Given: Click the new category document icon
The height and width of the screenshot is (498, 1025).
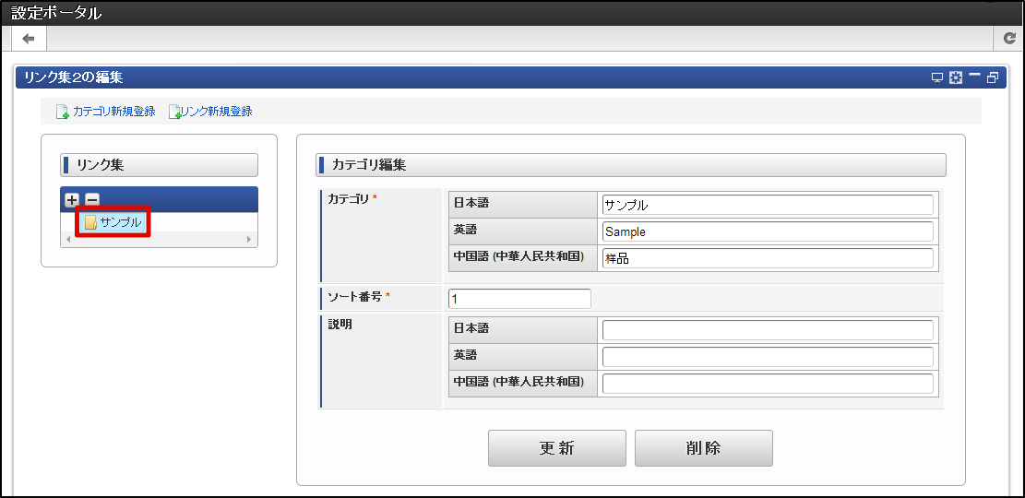Looking at the screenshot, I should coord(63,112).
